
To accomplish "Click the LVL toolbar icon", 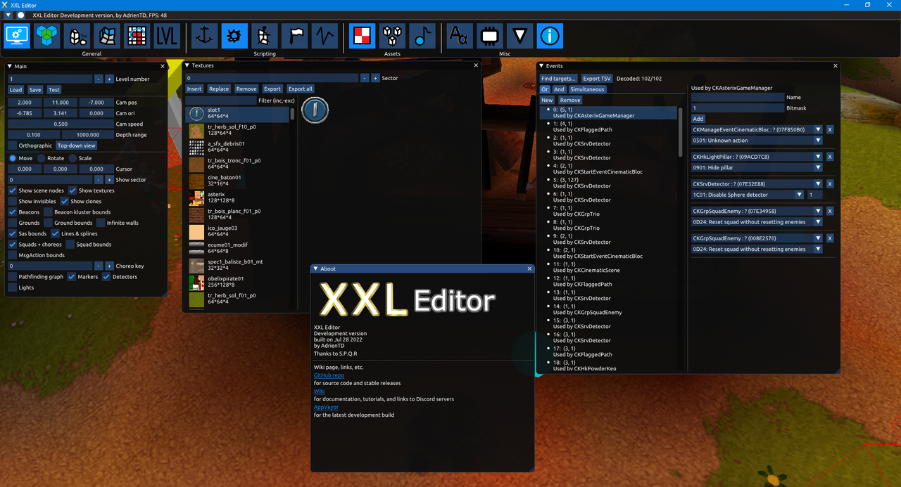I will coord(167,36).
